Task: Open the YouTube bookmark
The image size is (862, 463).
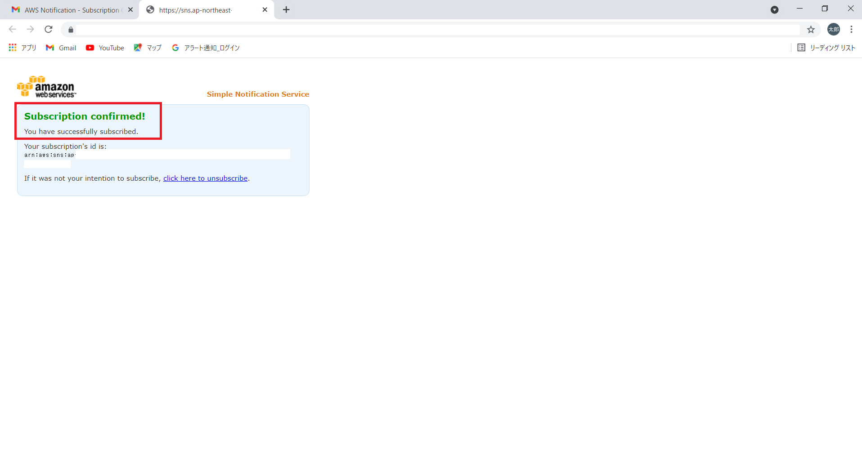Action: pos(105,48)
